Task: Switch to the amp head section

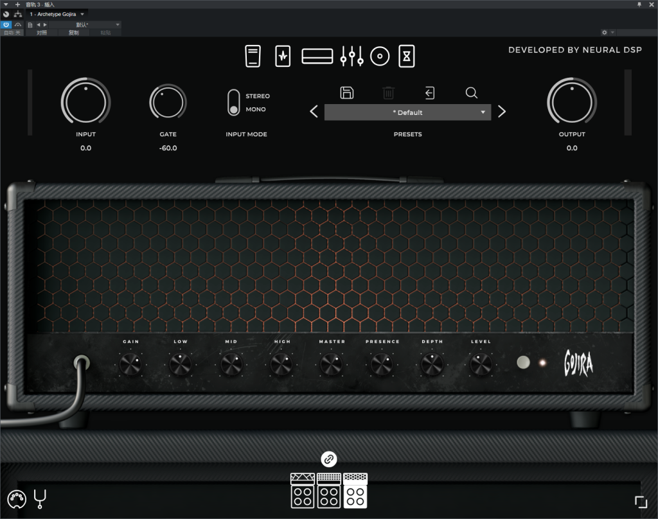Action: [x=317, y=57]
